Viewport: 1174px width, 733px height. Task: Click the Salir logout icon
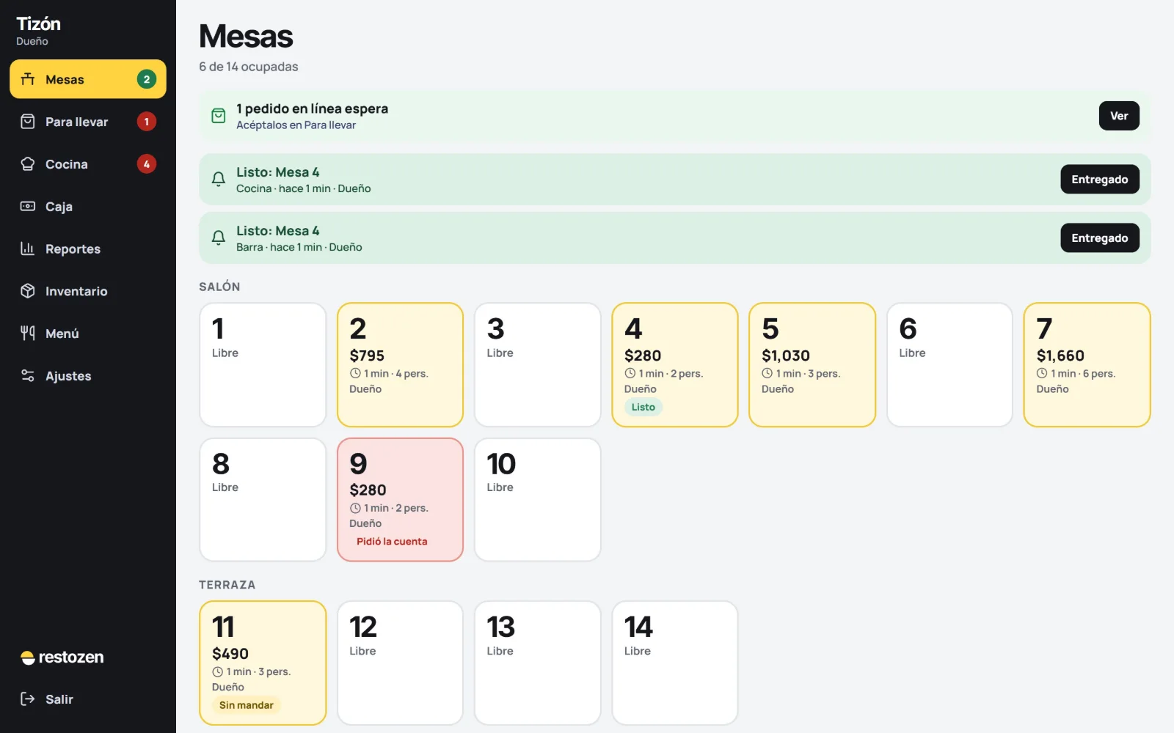tap(28, 699)
